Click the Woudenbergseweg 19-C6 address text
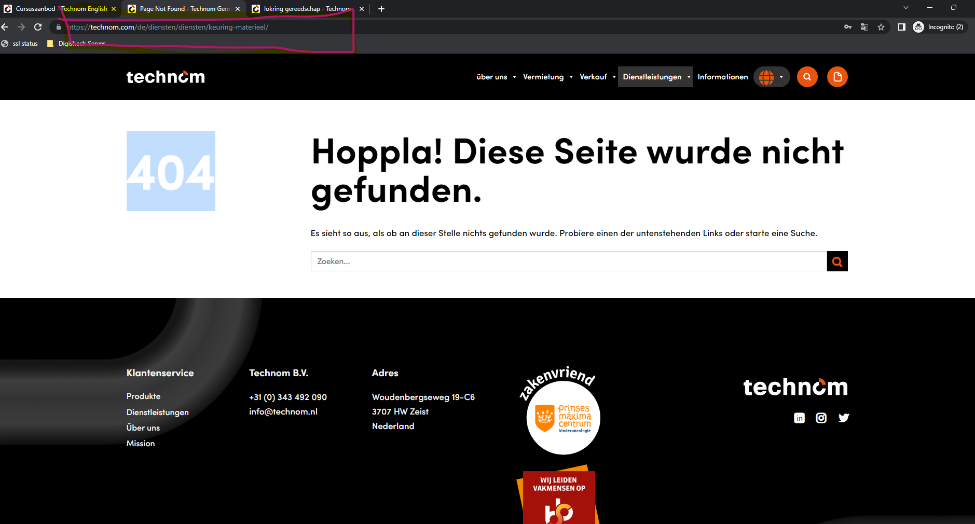Image resolution: width=975 pixels, height=524 pixels. (423, 397)
